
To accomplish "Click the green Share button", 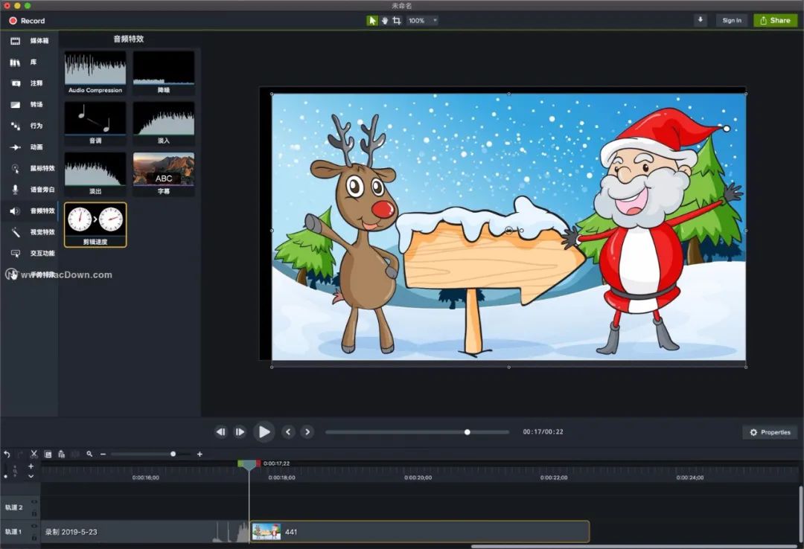I will pyautogui.click(x=775, y=21).
